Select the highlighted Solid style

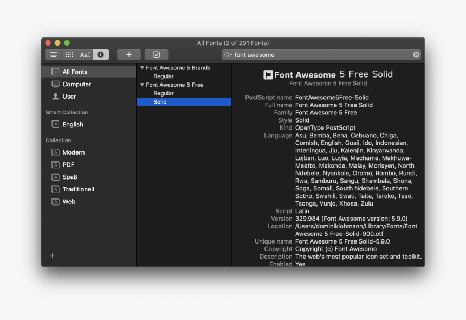(184, 102)
